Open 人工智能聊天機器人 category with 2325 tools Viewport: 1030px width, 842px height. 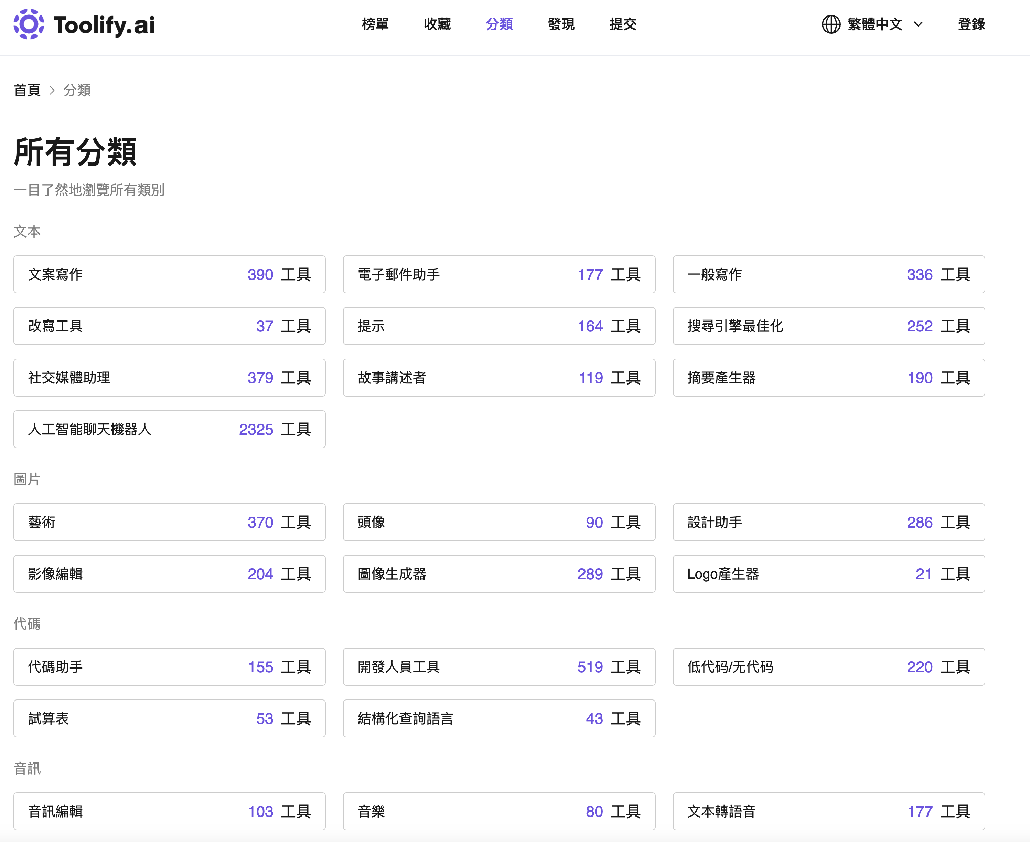169,429
